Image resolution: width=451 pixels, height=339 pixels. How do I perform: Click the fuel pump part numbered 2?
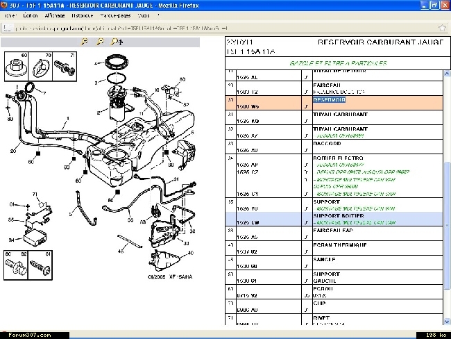pyautogui.click(x=119, y=104)
